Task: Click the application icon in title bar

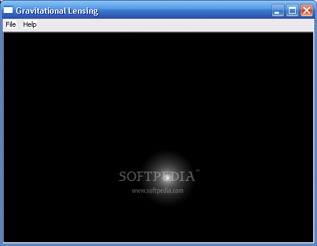Action: [8, 10]
